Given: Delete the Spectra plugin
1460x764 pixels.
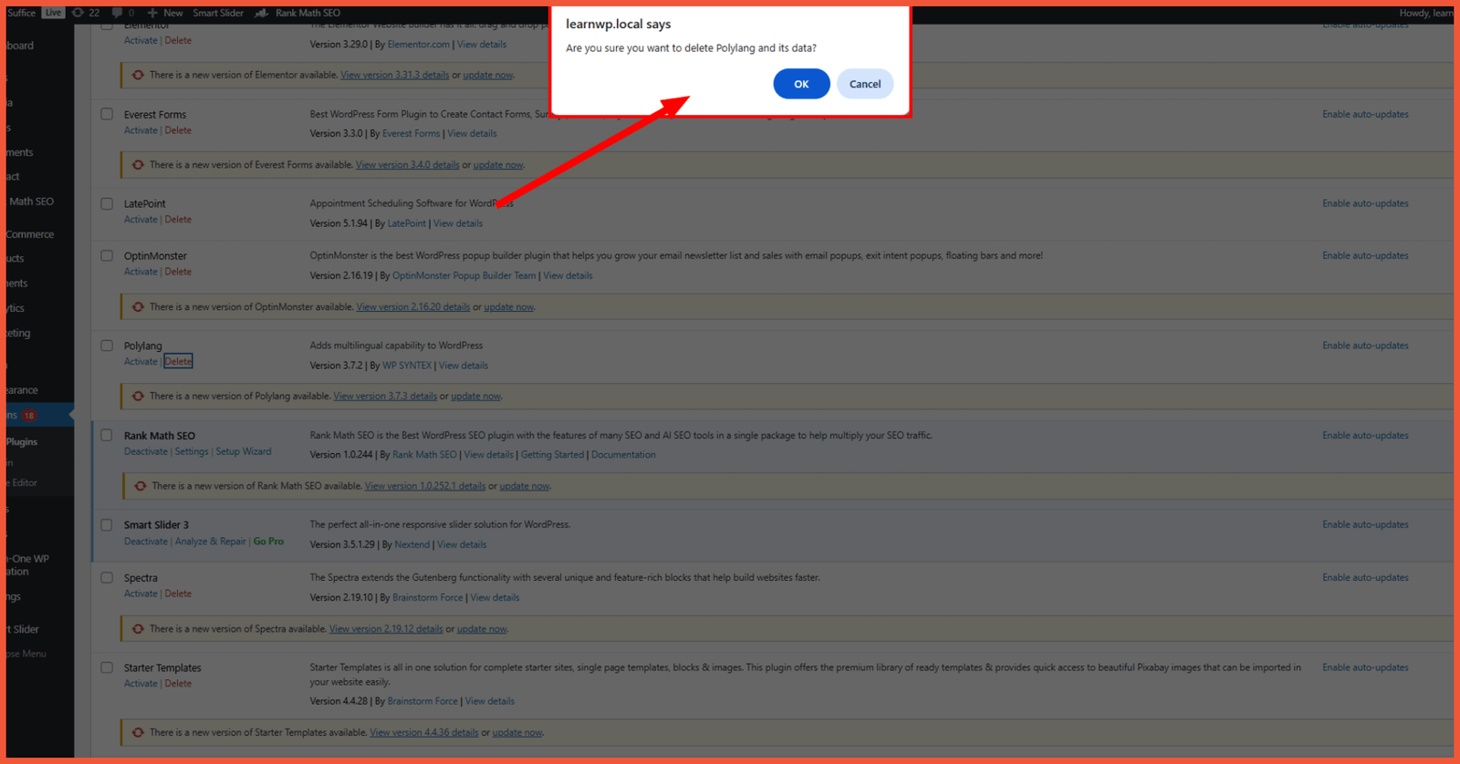Looking at the screenshot, I should point(178,594).
